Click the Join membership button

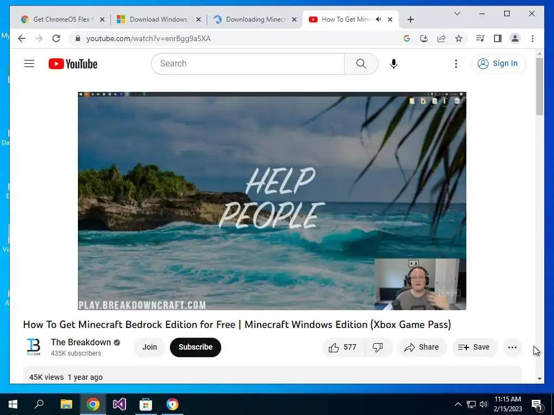[149, 347]
